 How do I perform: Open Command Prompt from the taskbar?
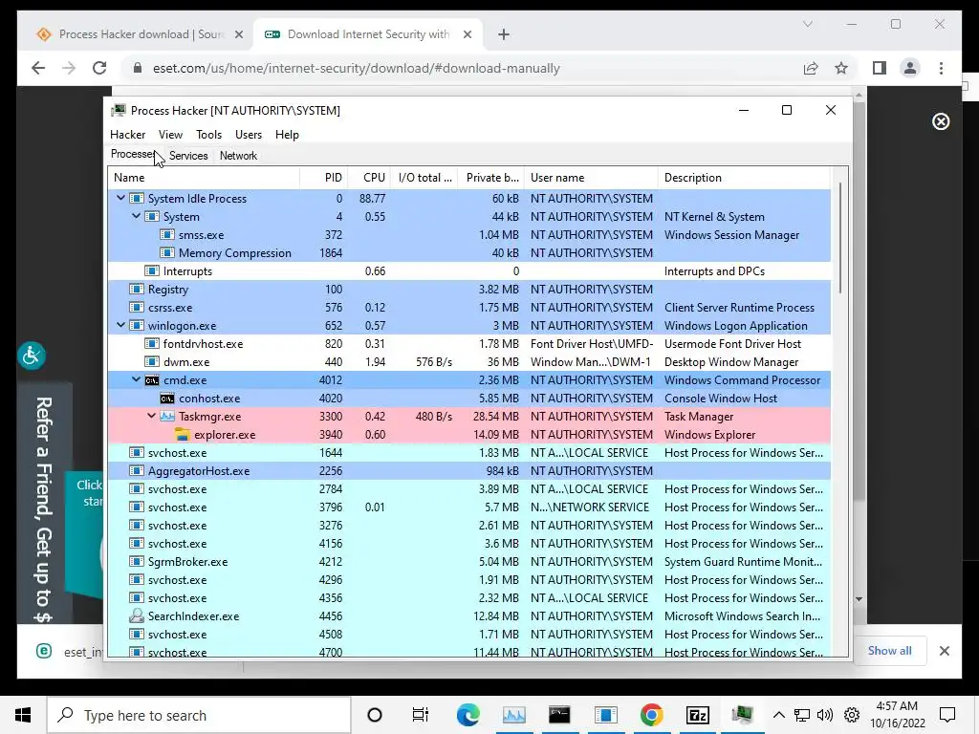[559, 715]
